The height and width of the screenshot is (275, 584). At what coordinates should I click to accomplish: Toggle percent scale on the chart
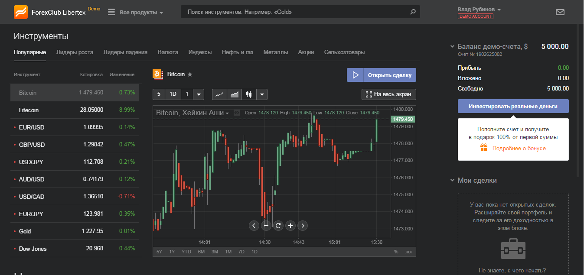point(396,252)
